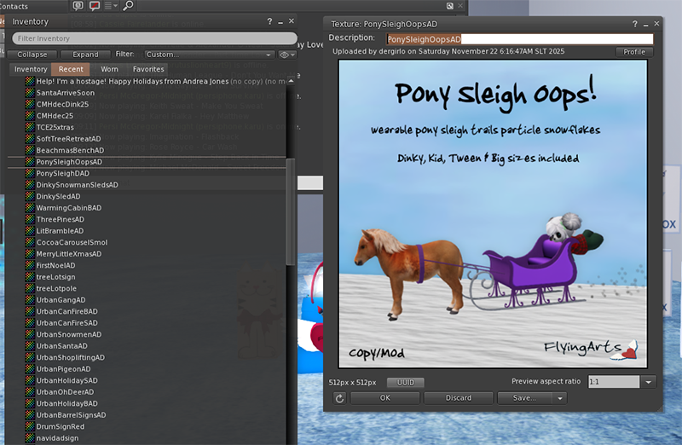This screenshot has height=445, width=682.
Task: Switch to the Worn tab
Action: click(109, 69)
